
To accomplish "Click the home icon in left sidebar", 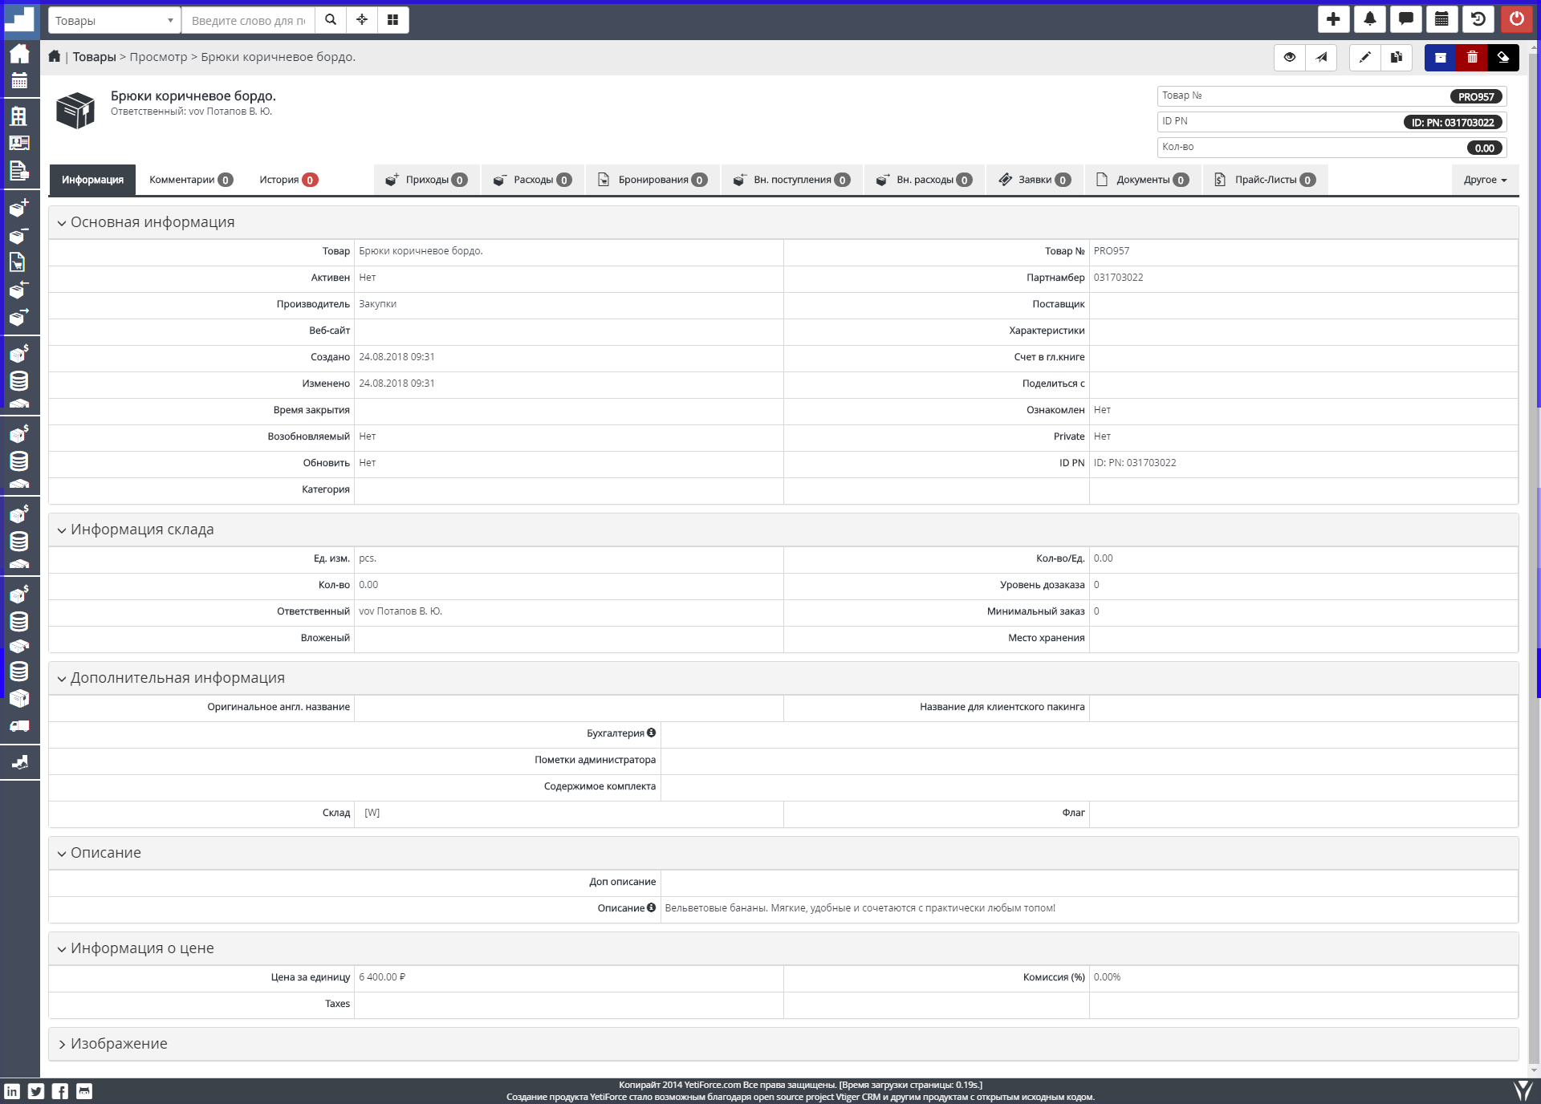I will click(19, 54).
